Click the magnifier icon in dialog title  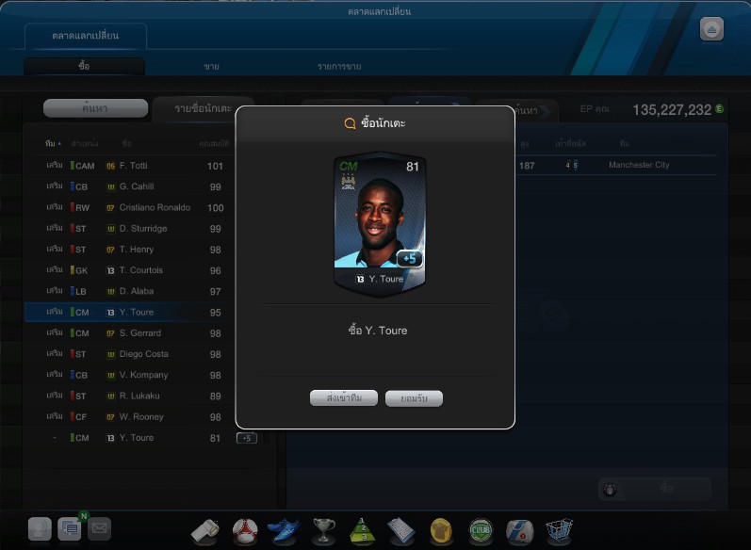coord(350,123)
